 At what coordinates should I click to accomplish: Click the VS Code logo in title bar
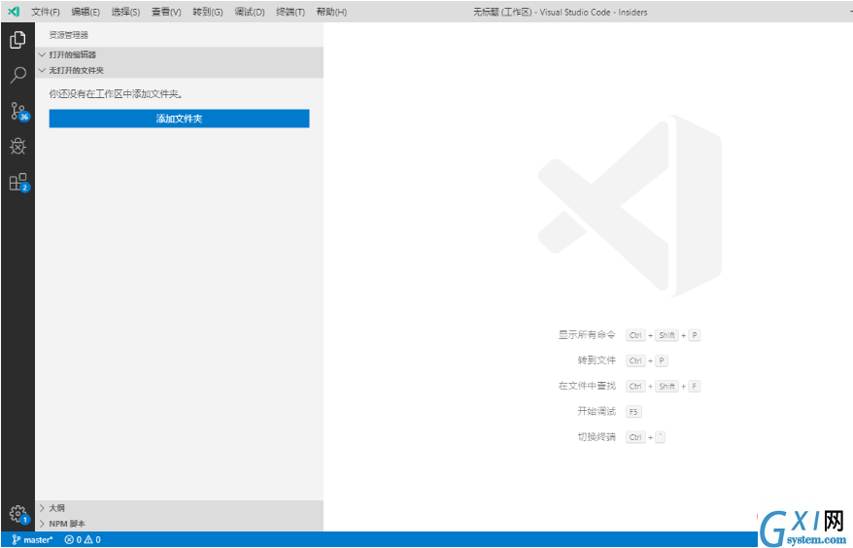pyautogui.click(x=14, y=12)
